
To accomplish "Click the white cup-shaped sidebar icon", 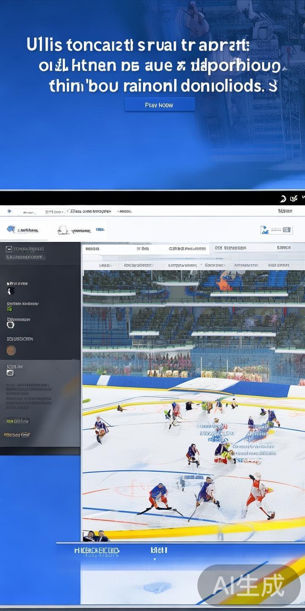I will [x=11, y=325].
